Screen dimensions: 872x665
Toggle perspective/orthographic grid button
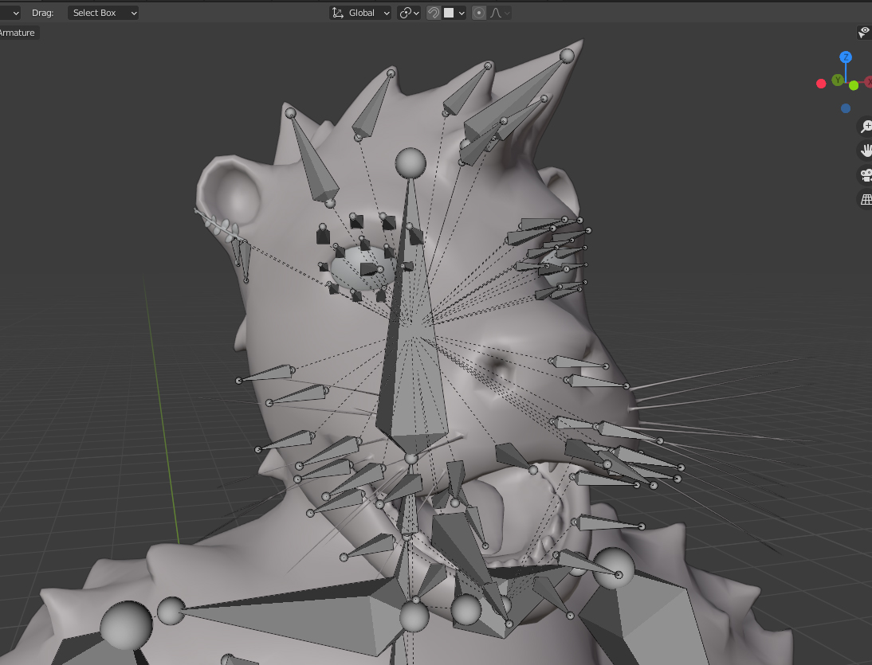point(866,199)
